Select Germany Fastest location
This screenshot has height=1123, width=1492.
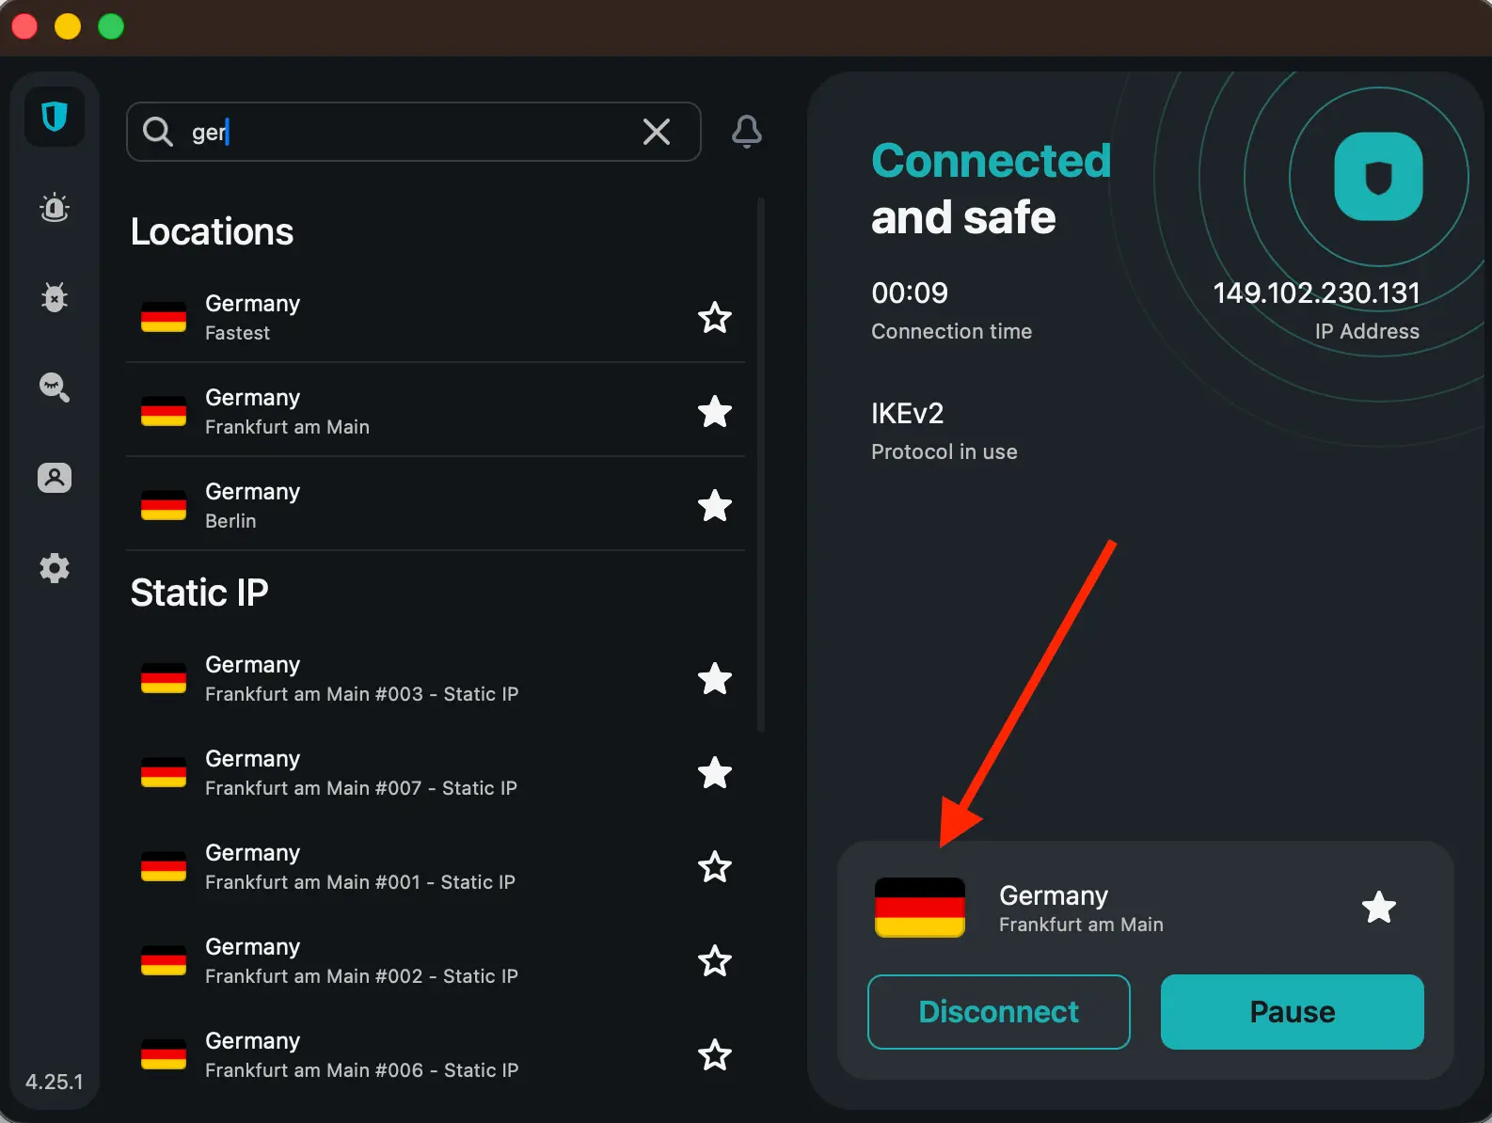436,317
